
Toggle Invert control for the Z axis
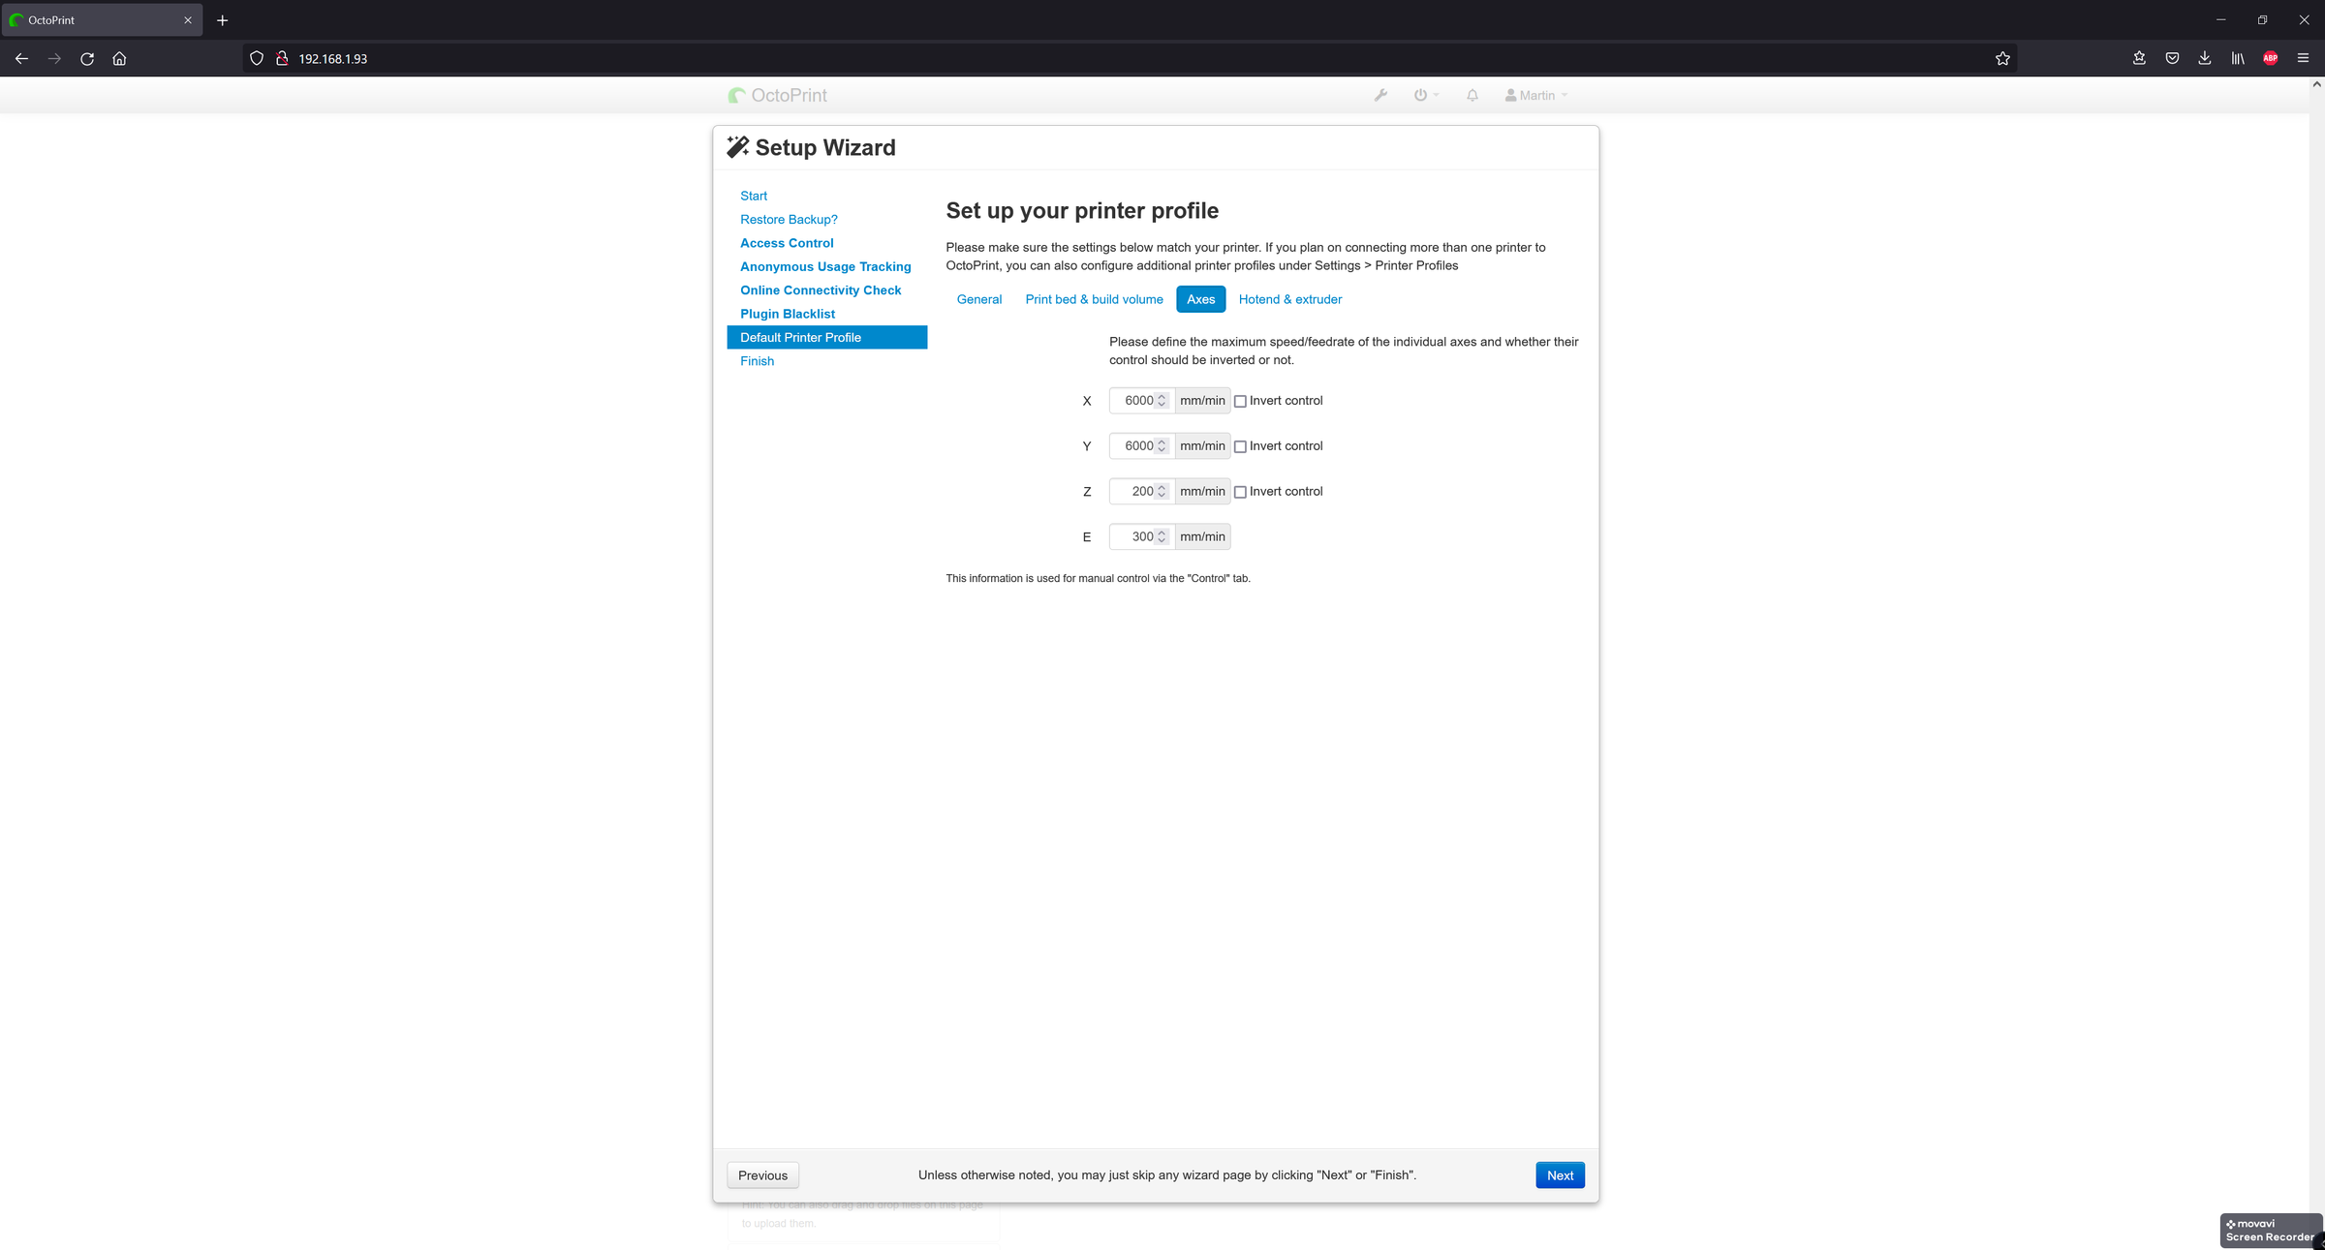coord(1241,491)
